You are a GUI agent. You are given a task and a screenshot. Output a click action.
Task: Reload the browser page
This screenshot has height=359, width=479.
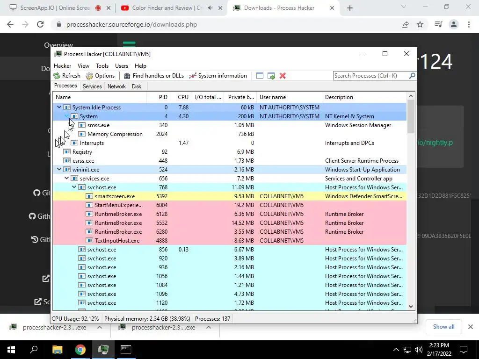click(40, 24)
